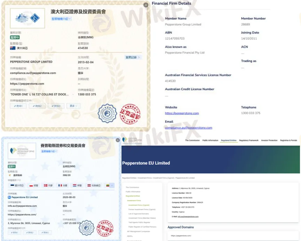Image resolution: width=301 pixels, height=241 pixels.
Task: Click the compliance.au@pepperstone.com email link in Financial Firm Details
Action: pos(189,128)
